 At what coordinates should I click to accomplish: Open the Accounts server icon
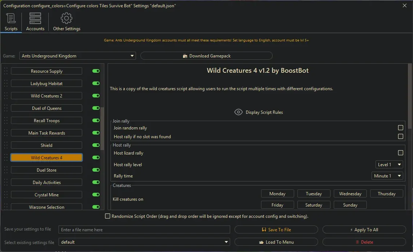click(35, 18)
